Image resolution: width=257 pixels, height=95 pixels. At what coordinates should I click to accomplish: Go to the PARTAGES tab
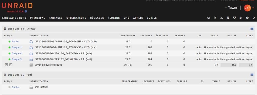point(56,18)
